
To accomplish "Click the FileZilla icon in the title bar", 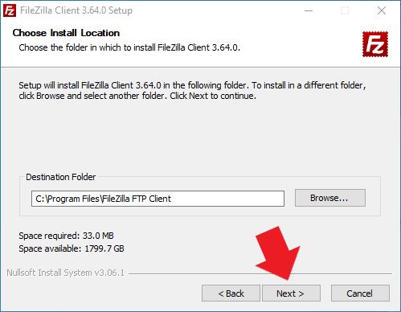I will point(10,10).
